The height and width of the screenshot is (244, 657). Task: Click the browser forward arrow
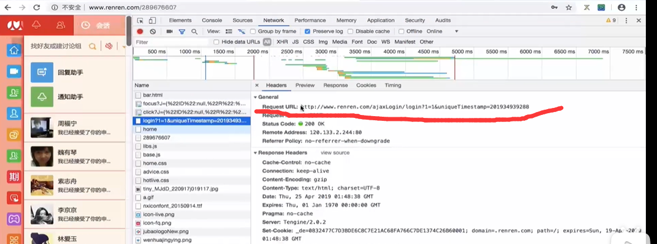point(22,8)
